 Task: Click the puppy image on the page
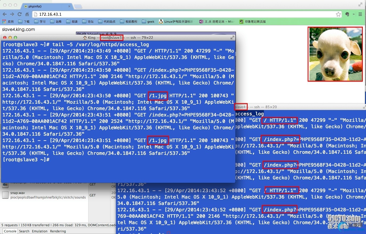coord(335,54)
